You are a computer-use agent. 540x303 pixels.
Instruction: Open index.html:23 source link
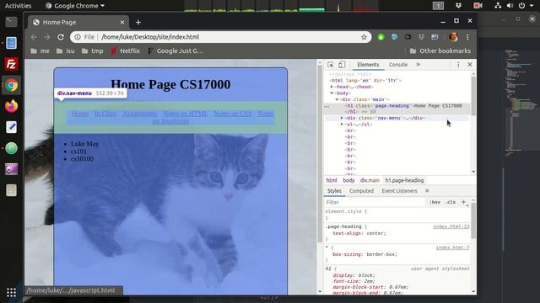tap(451, 226)
